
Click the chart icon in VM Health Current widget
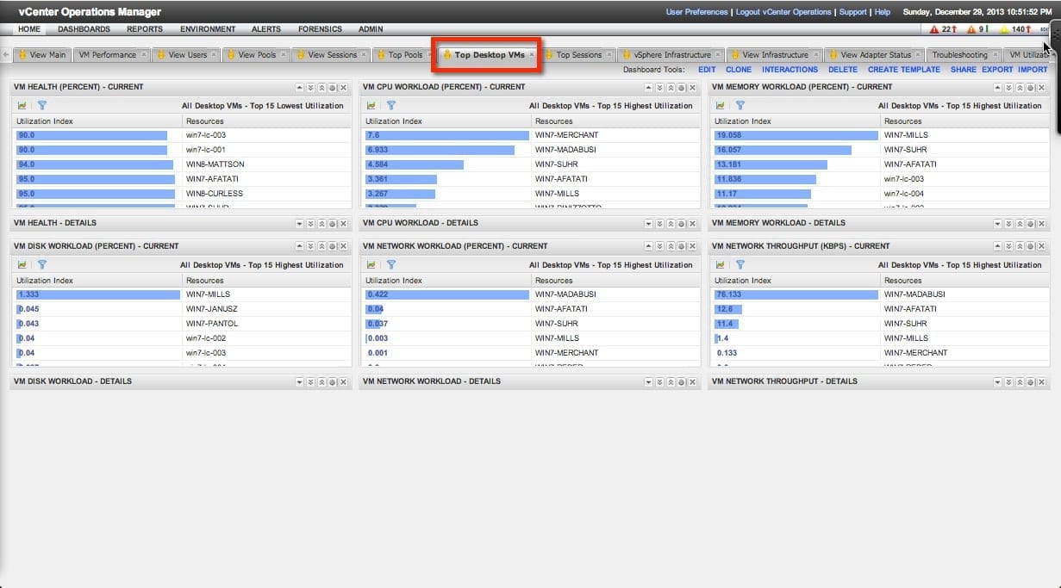[x=22, y=106]
